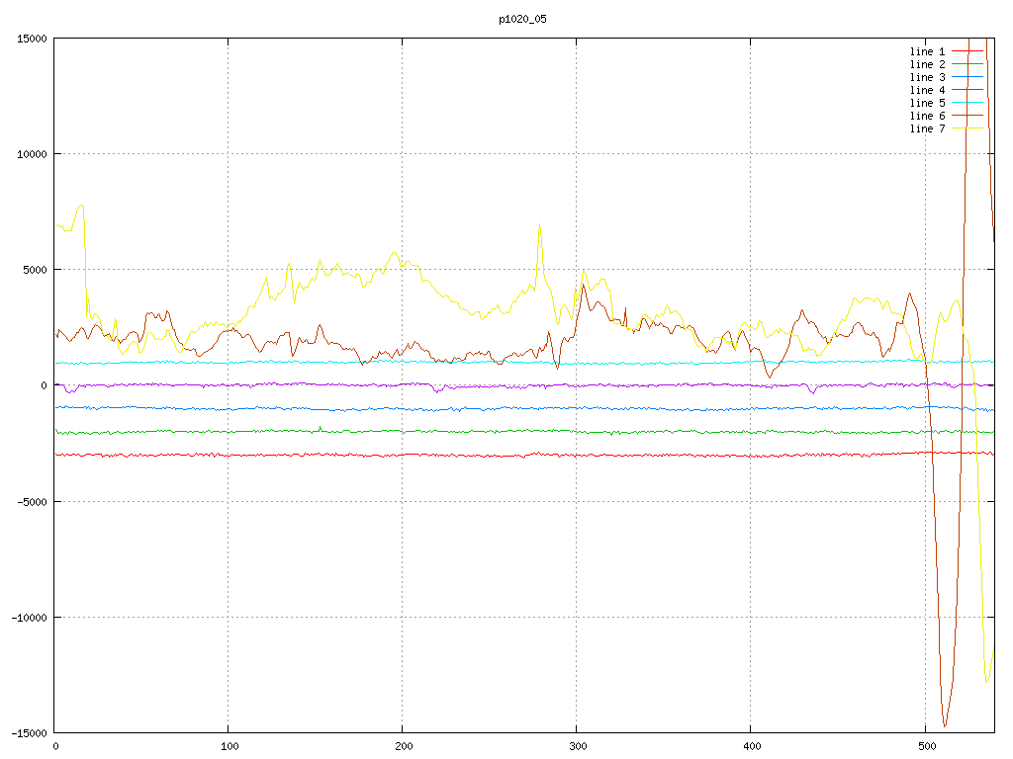Select the "line 1" legend label
Image resolution: width=1013 pixels, height=759 pixels.
coord(927,51)
